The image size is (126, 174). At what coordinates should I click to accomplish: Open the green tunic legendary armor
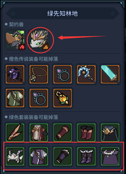click(15, 98)
